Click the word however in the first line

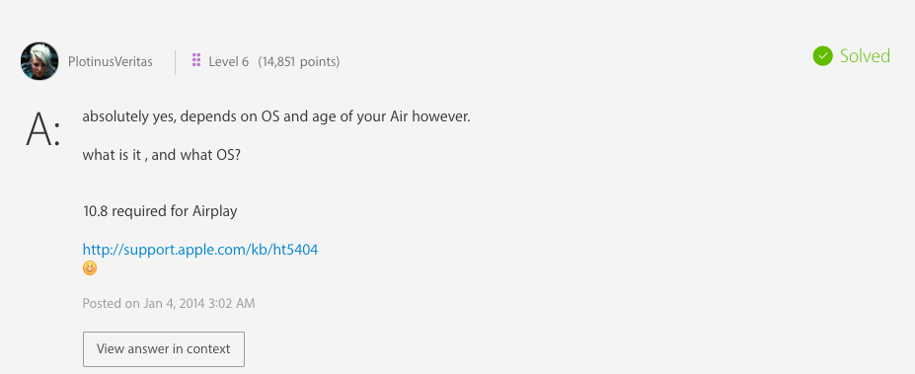(x=441, y=116)
